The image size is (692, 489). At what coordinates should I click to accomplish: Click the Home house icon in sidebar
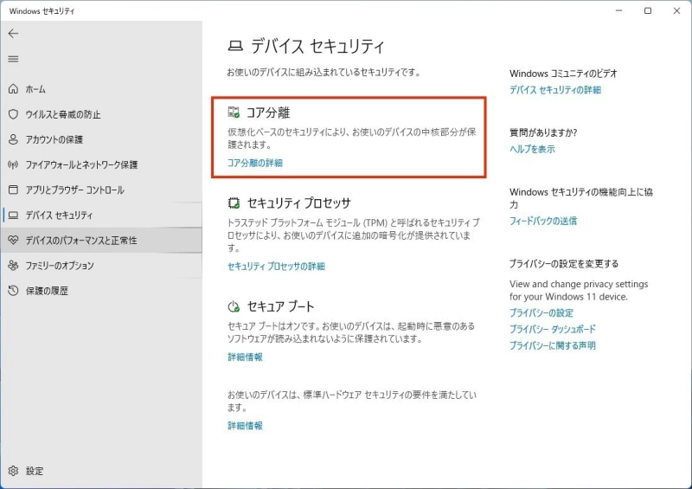coord(13,89)
